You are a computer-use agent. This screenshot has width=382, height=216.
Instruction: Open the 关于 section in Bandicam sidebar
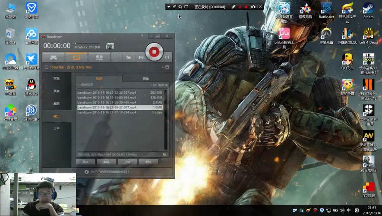[57, 129]
